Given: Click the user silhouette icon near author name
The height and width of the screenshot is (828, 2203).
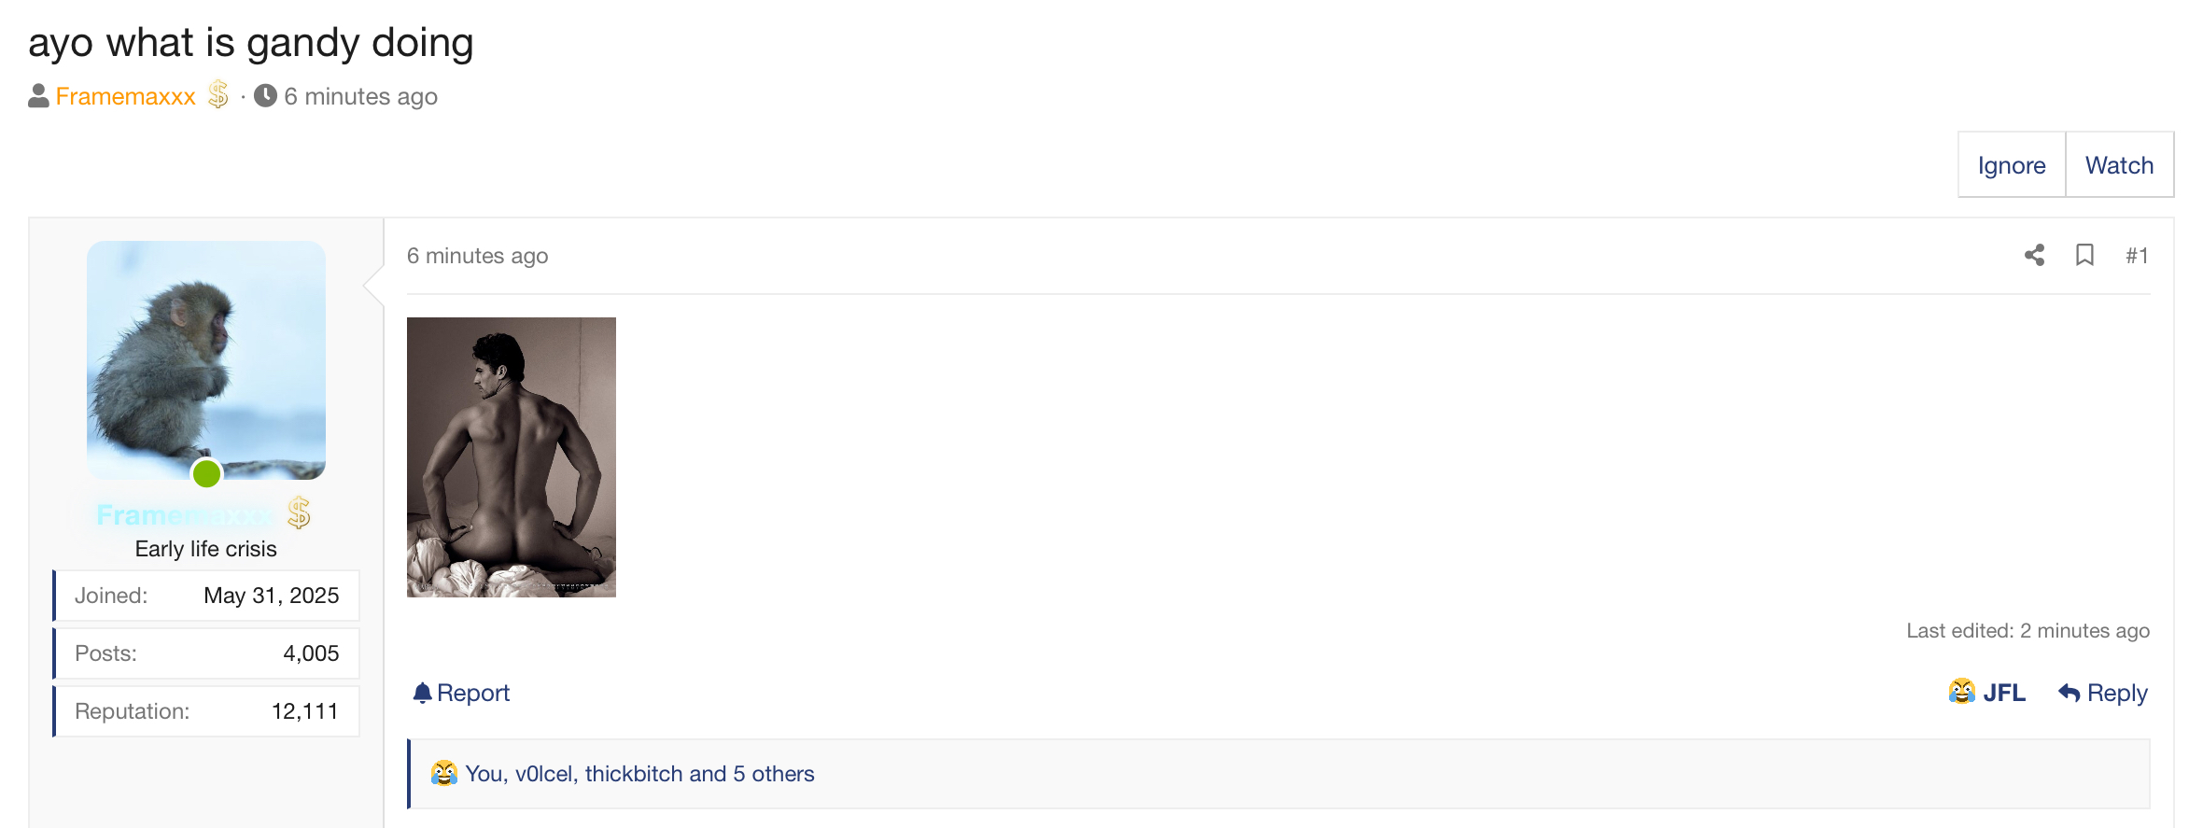Looking at the screenshot, I should point(38,96).
